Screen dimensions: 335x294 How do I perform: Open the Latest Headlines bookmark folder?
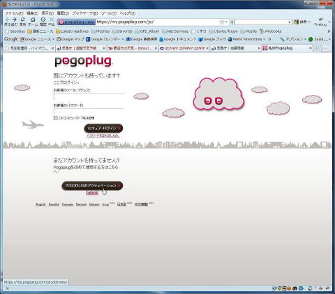pyautogui.click(x=72, y=31)
